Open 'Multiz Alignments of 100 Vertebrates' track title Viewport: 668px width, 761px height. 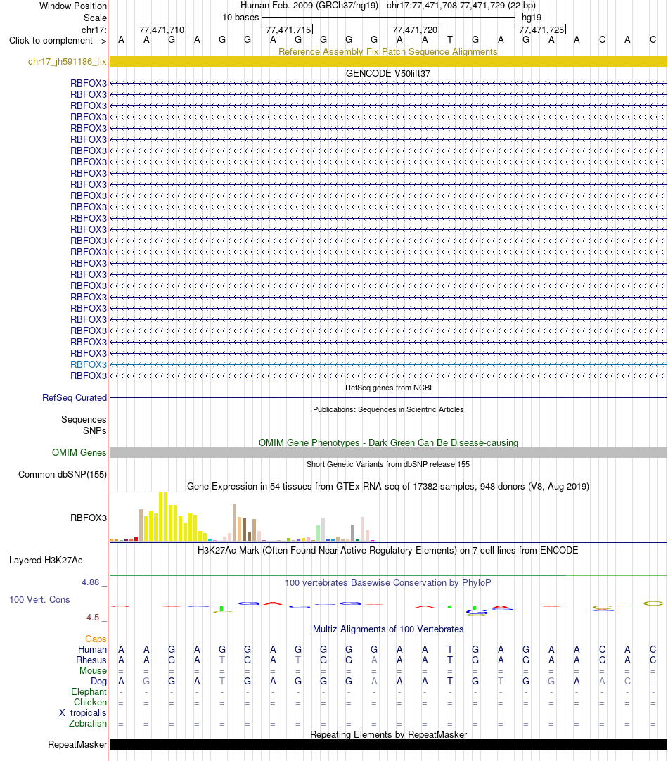coord(388,629)
